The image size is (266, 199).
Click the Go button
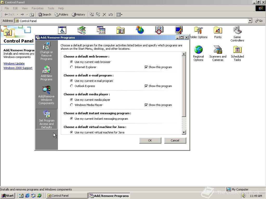click(x=259, y=21)
